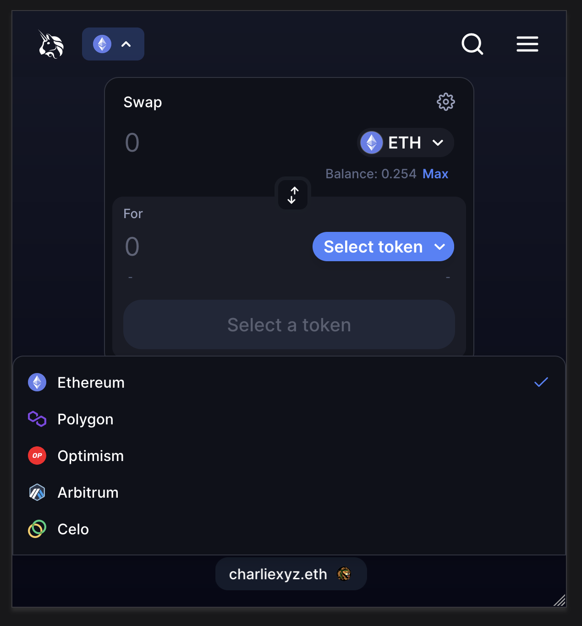The height and width of the screenshot is (626, 582).
Task: Switch to the Swap tab
Action: tap(142, 102)
